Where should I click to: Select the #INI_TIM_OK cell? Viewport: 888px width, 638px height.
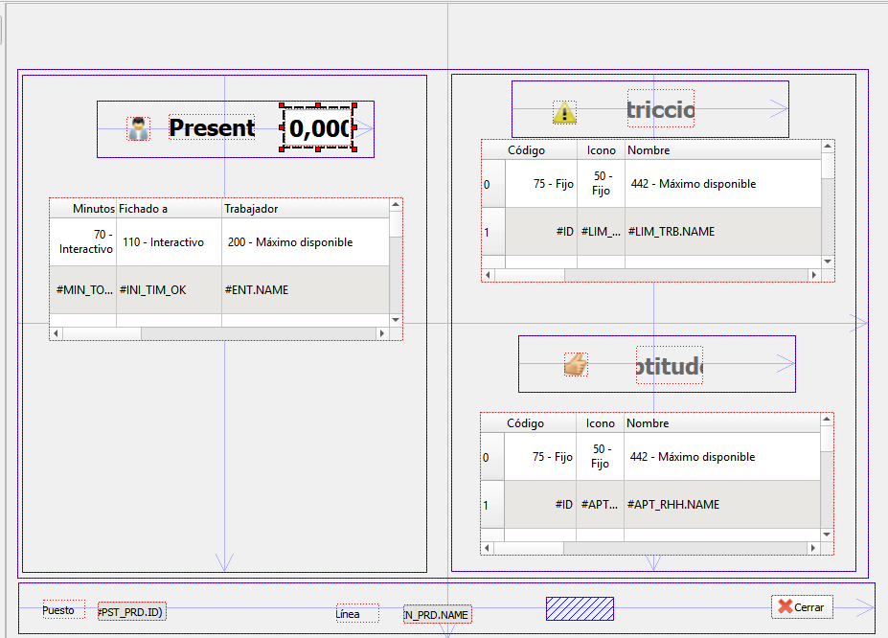pos(169,290)
